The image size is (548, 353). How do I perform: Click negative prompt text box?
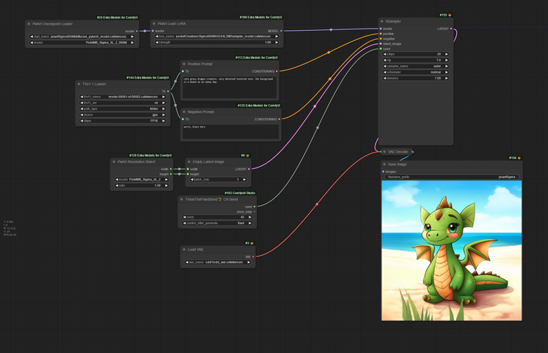(231, 132)
